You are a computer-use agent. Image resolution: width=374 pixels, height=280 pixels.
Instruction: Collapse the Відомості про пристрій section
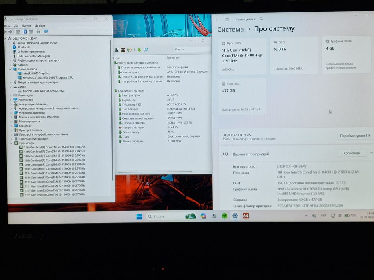click(x=371, y=153)
